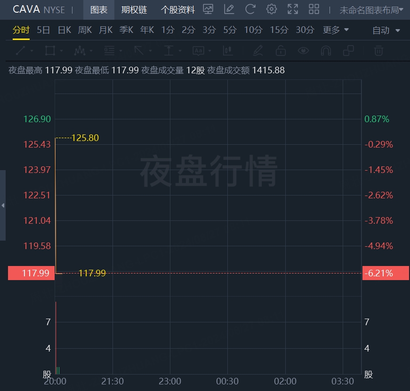Select 5日 timeframe
The image size is (410, 391).
43,30
